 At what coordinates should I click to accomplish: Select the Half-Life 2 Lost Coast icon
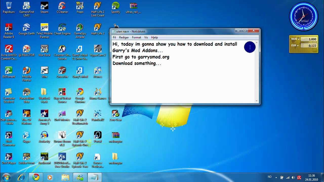click(x=98, y=10)
